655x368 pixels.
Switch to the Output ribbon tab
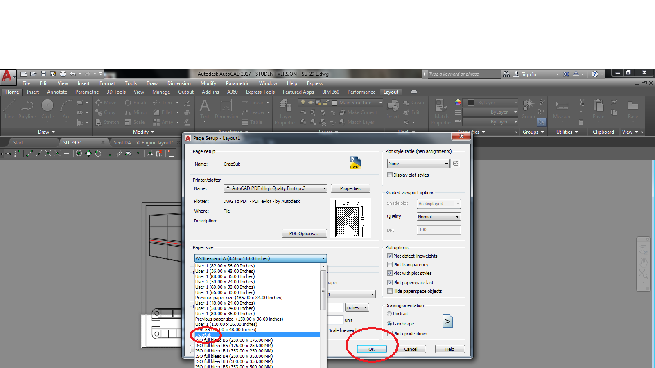coord(186,92)
